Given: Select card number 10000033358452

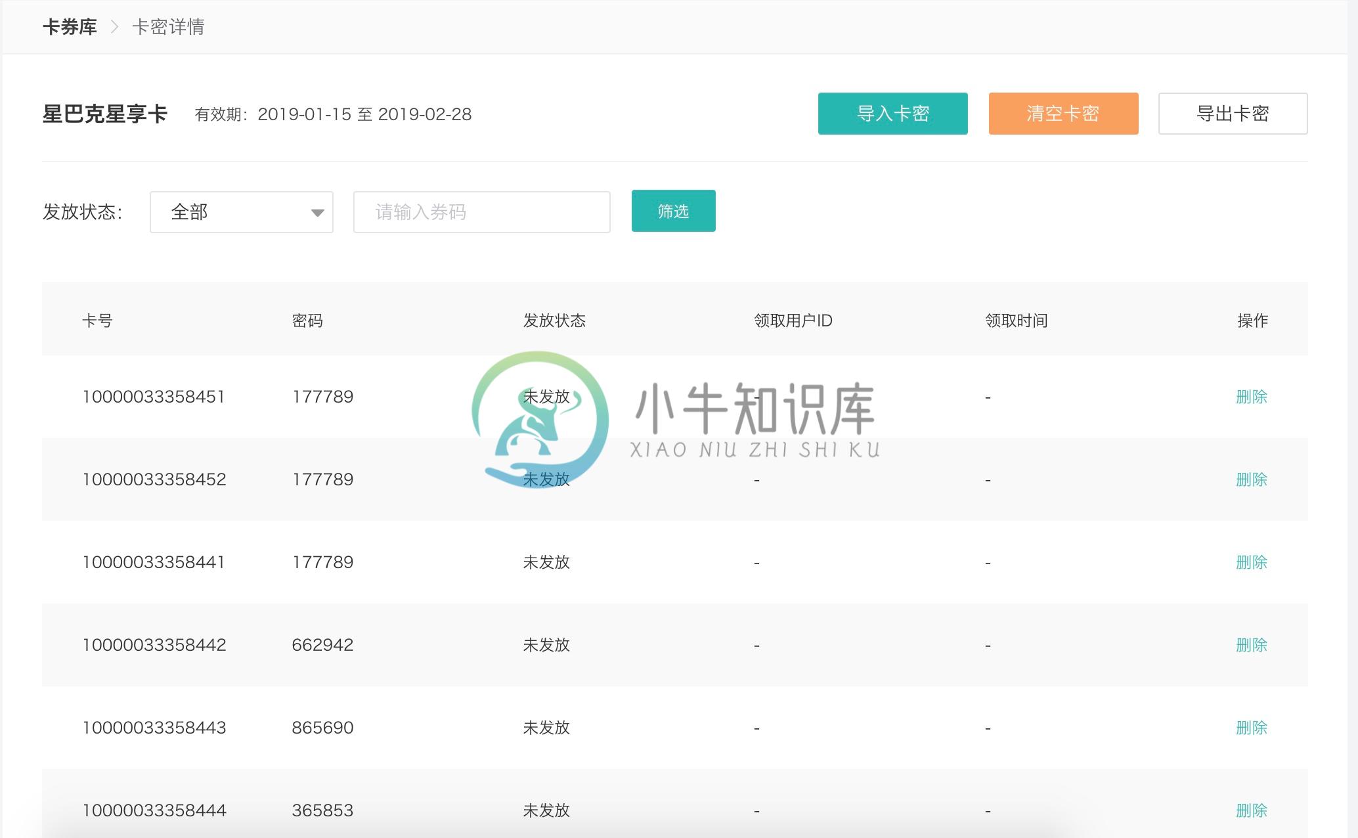Looking at the screenshot, I should [154, 479].
